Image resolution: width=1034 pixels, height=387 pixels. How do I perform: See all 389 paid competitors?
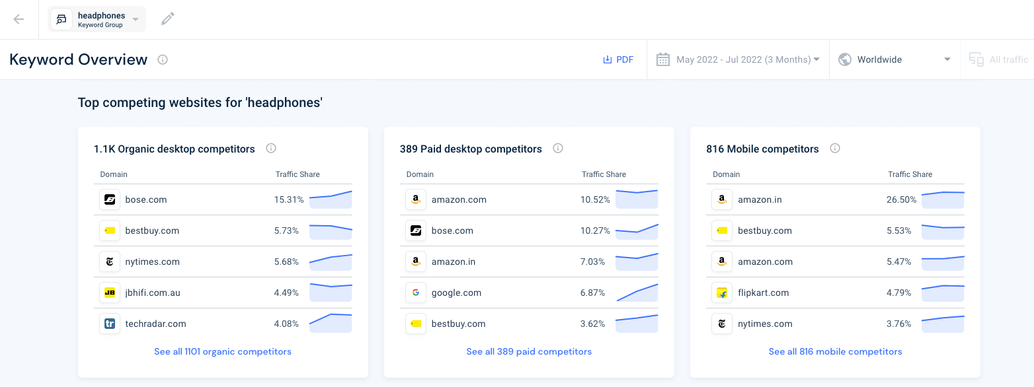click(529, 351)
